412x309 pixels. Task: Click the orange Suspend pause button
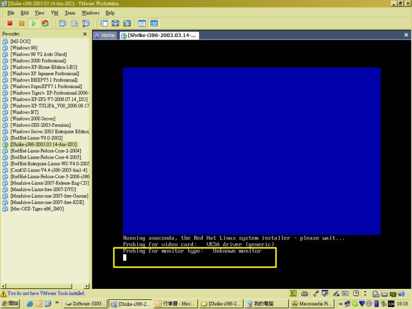22,23
